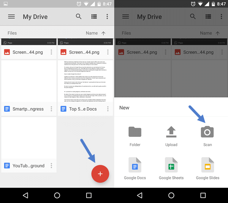Image resolution: width=228 pixels, height=203 pixels.
Task: Open options for Smartp...ngress file
Action: (x=51, y=109)
